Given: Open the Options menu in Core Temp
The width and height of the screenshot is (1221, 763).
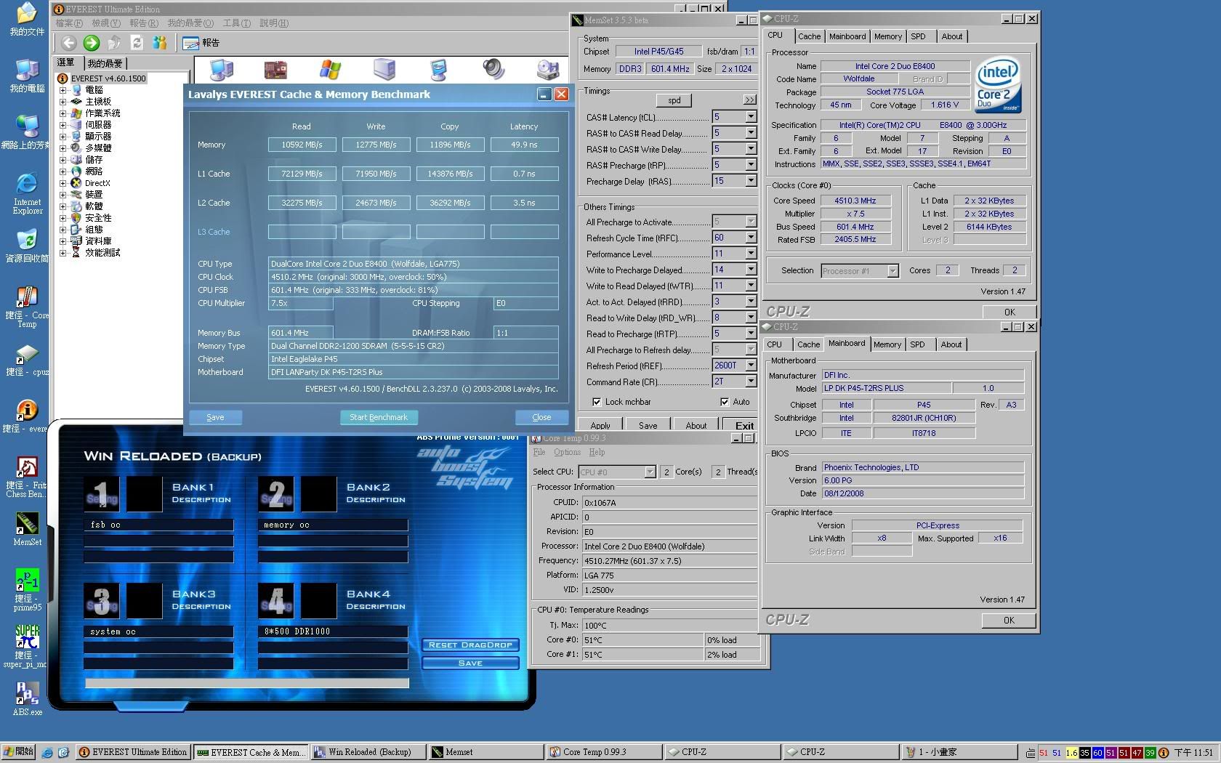Looking at the screenshot, I should coord(567,452).
